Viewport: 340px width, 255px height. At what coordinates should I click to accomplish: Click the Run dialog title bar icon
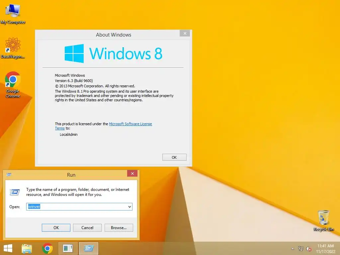(x=9, y=175)
